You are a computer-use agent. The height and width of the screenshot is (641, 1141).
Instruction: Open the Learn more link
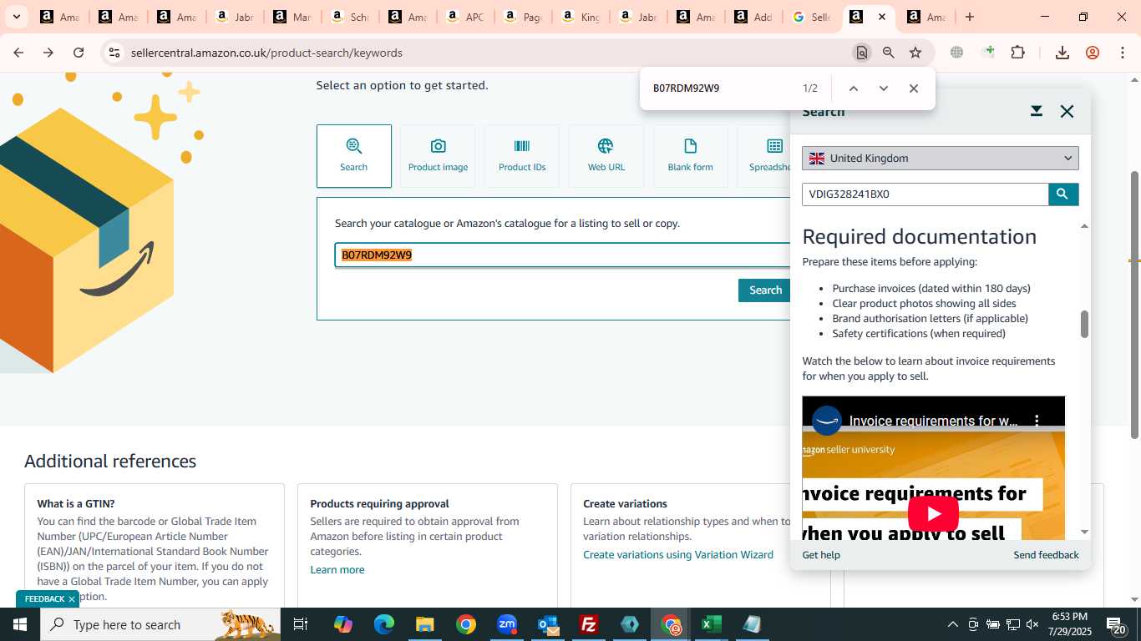[x=337, y=570]
